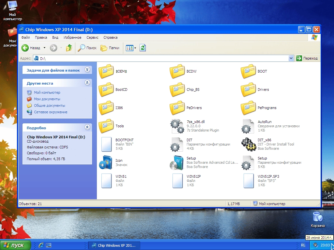
Task: Select the BOOTFONT BIN file icon
Action: (x=106, y=144)
